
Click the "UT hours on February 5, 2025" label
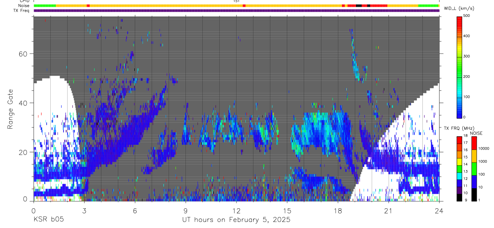tap(237, 220)
